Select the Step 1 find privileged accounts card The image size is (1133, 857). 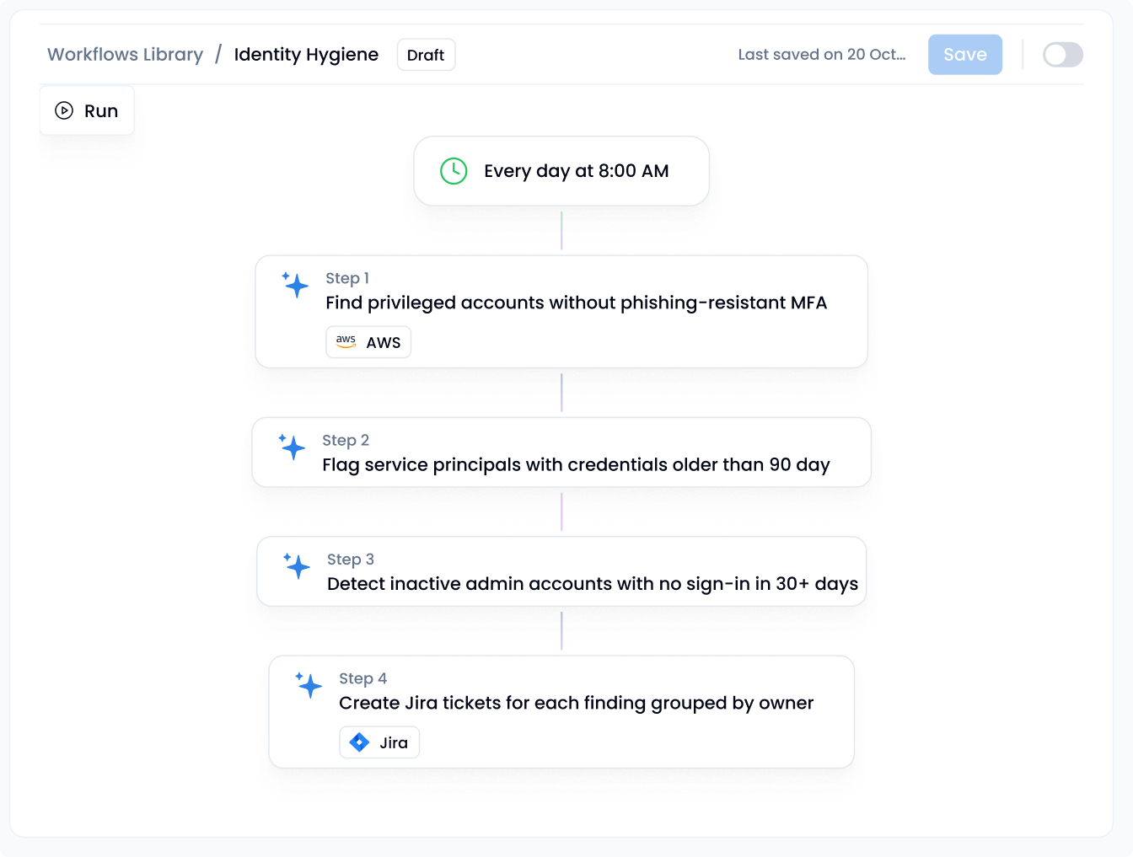[x=576, y=303]
